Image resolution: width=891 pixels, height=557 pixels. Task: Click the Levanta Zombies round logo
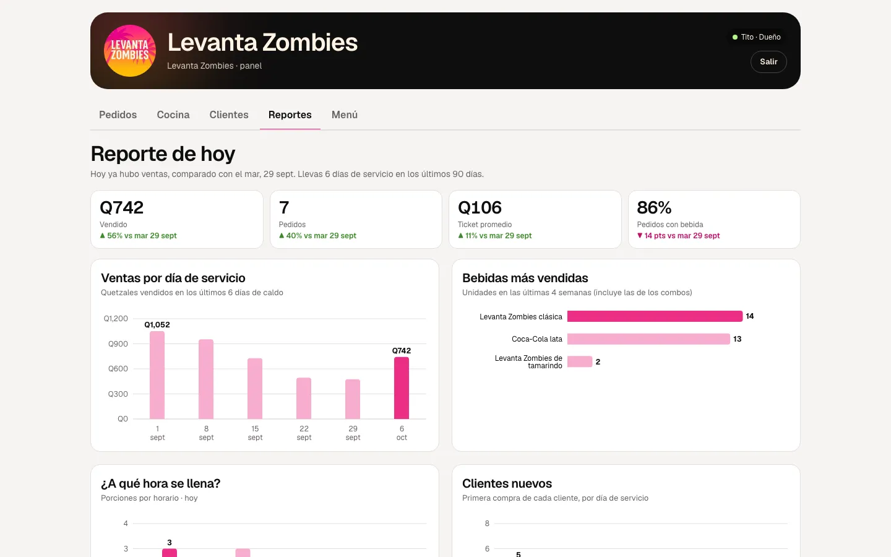point(130,51)
